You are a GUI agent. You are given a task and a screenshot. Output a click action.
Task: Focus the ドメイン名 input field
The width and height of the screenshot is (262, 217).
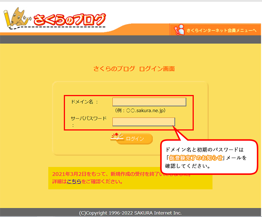pyautogui.click(x=149, y=102)
